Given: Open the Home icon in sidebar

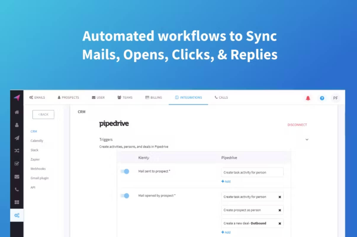Looking at the screenshot, I should pyautogui.click(x=17, y=112).
